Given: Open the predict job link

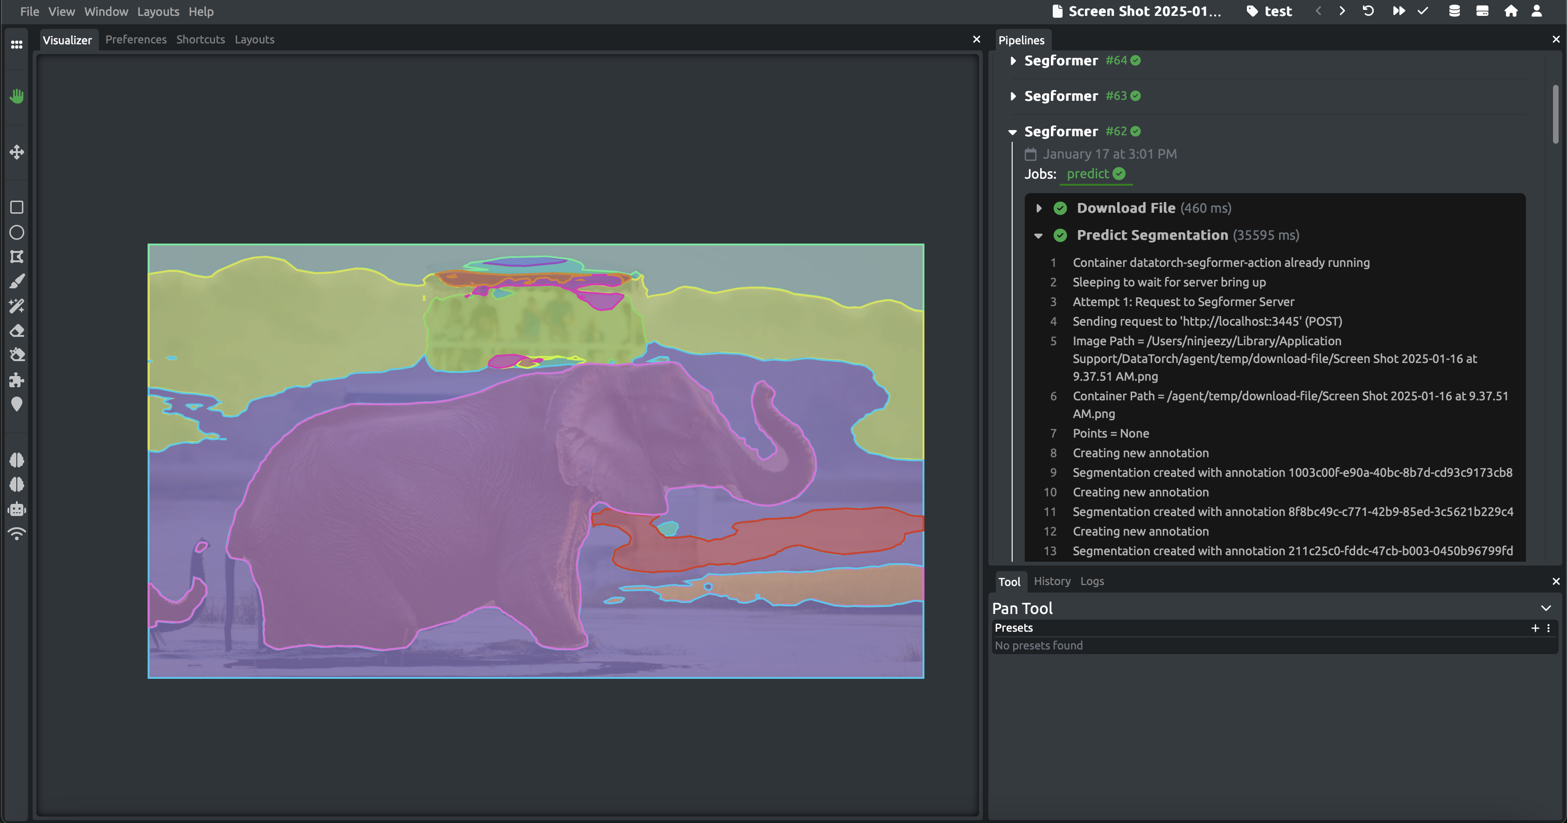Looking at the screenshot, I should click(1096, 174).
